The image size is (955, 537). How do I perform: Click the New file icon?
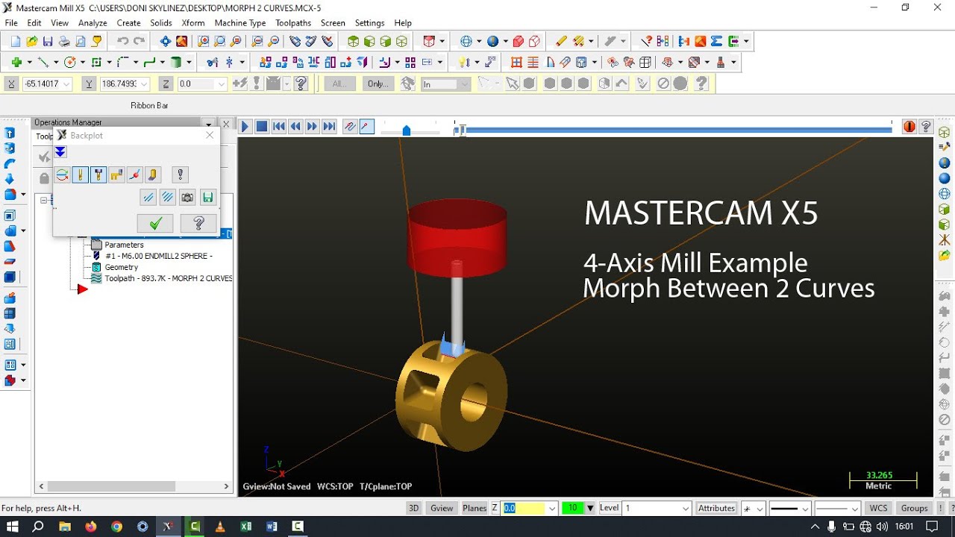pyautogui.click(x=16, y=42)
